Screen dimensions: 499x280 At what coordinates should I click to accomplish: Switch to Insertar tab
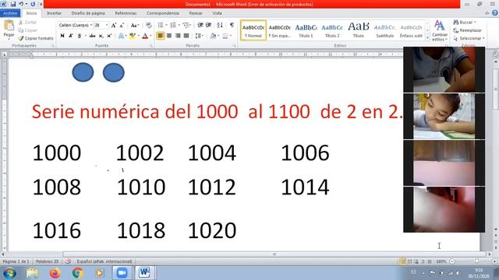click(54, 13)
